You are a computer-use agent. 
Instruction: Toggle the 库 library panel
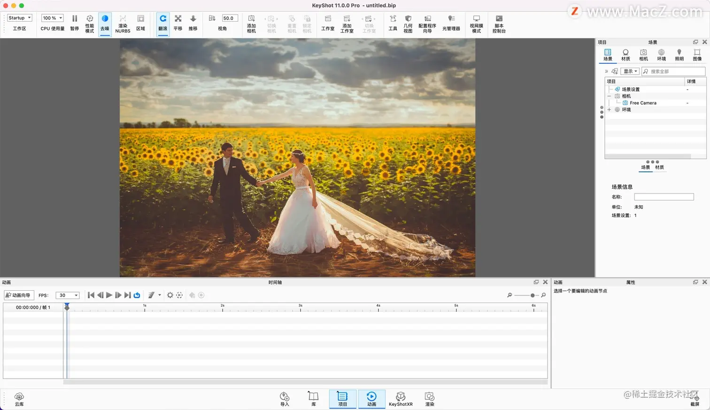pyautogui.click(x=313, y=399)
